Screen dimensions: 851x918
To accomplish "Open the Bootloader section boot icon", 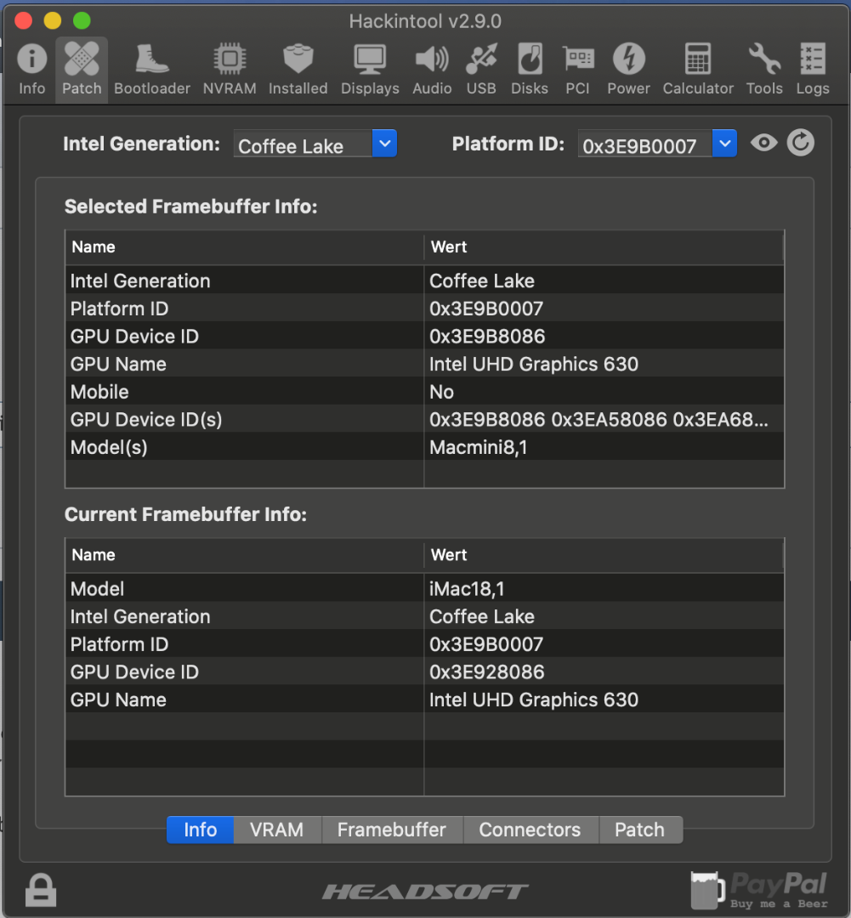I will (x=151, y=60).
